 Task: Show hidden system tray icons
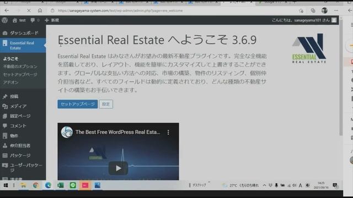(265, 185)
